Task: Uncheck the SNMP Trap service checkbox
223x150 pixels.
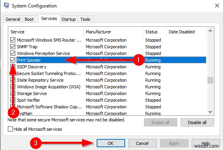Action: 13,47
